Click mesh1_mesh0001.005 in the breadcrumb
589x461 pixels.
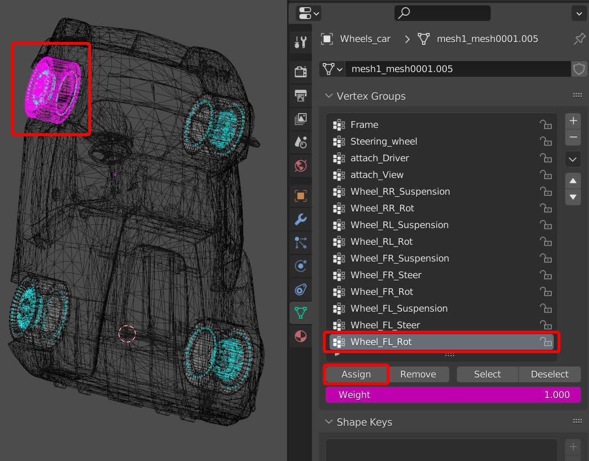pos(487,39)
